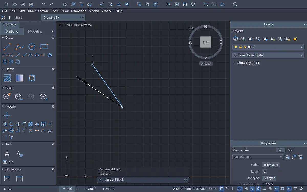Click the ByLayer color swatch value

pos(271,165)
